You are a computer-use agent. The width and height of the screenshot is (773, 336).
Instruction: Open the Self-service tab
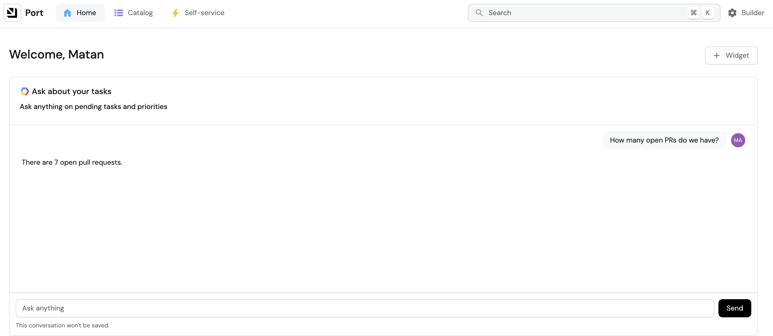point(198,13)
